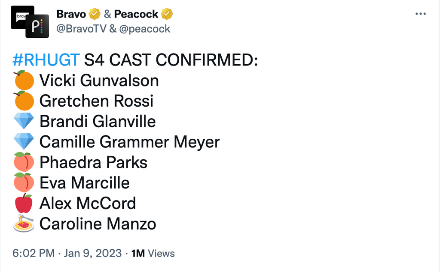Click the peach emoji beside Phaedra Parks

click(x=24, y=162)
